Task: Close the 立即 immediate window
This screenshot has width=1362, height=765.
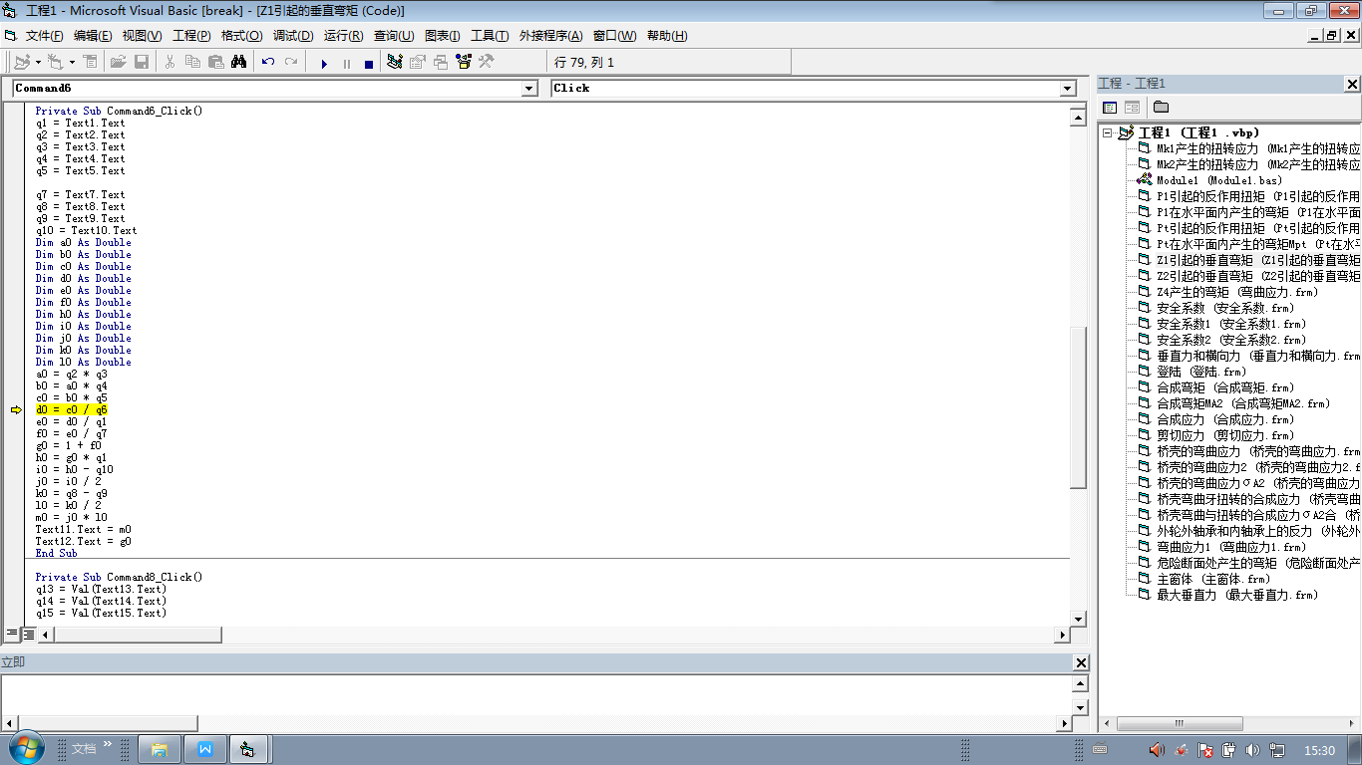Action: [x=1081, y=662]
